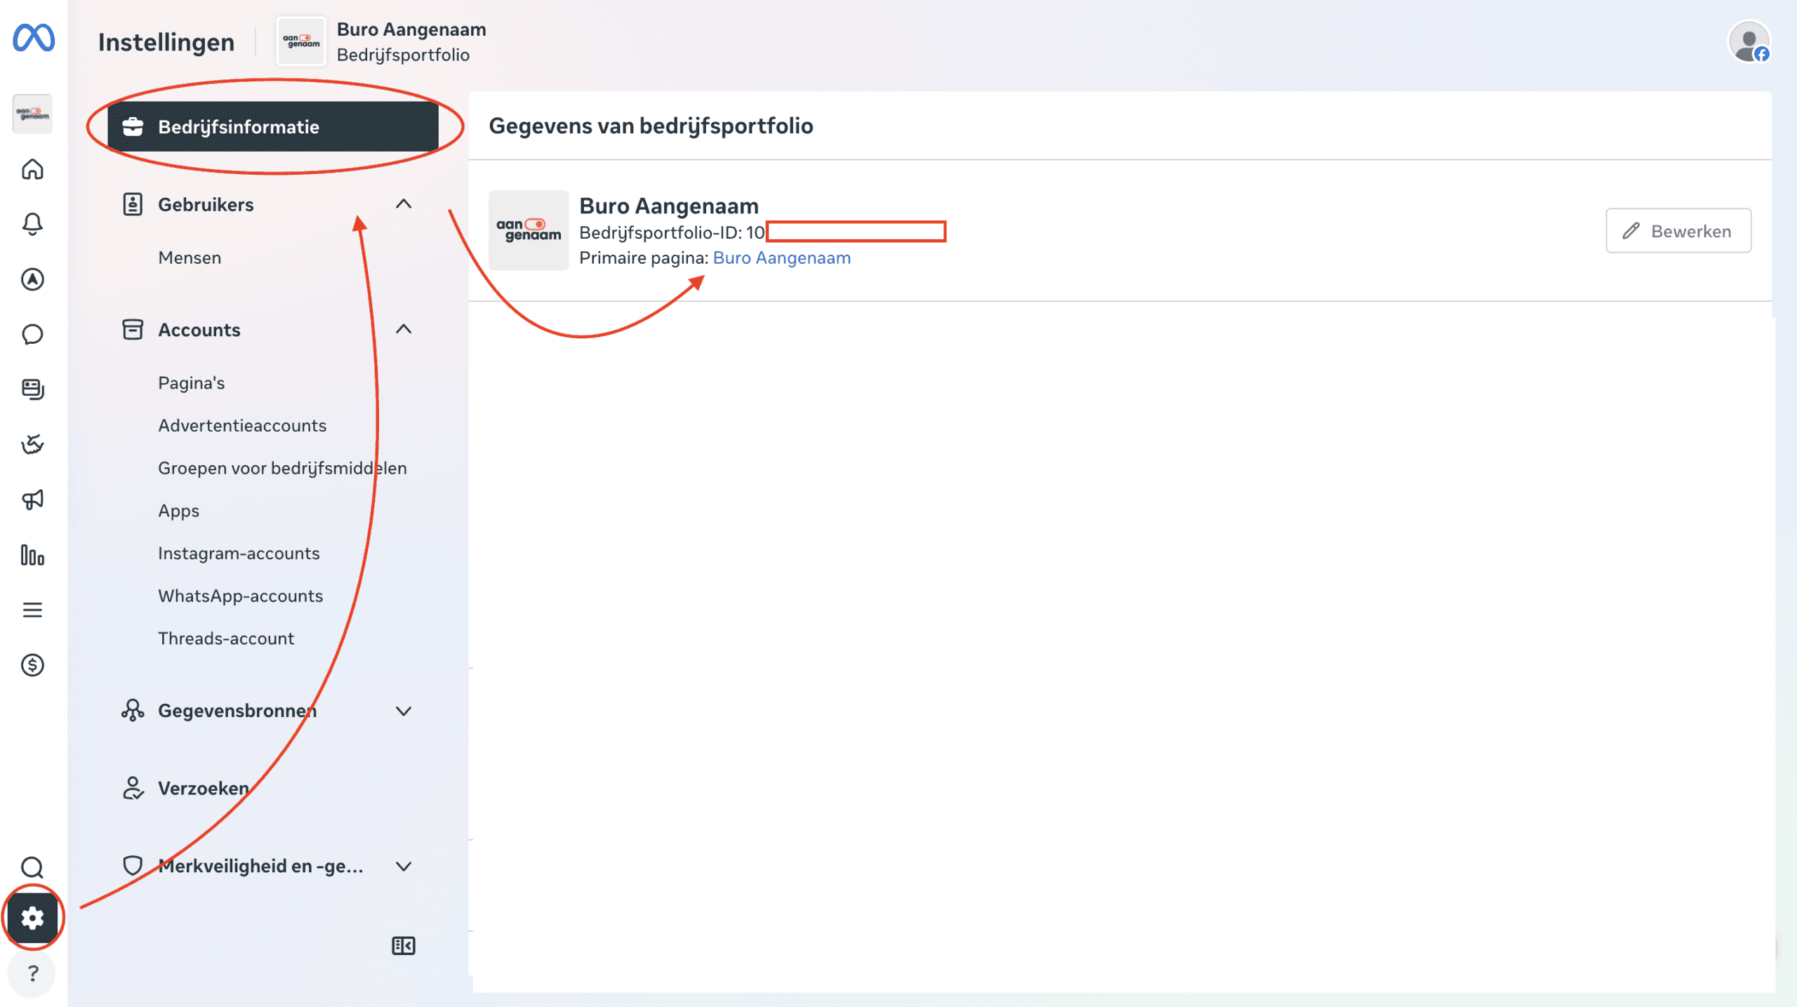Screen dimensions: 1797x1007
Task: Collapse the Accounts section chevron
Action: (x=404, y=329)
